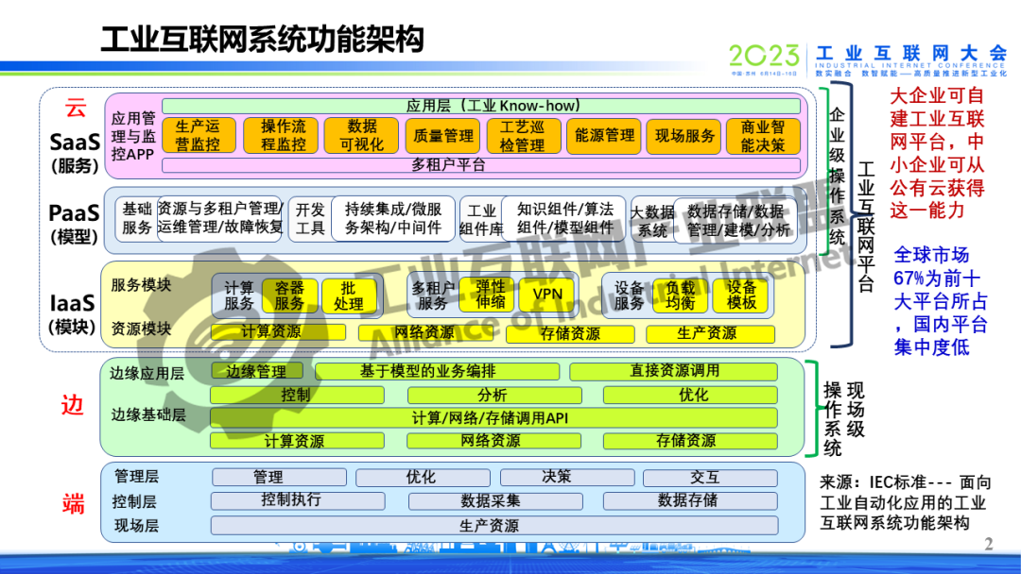1021x574 pixels.
Task: Click the 弹性伸缩 box
Action: tap(490, 295)
